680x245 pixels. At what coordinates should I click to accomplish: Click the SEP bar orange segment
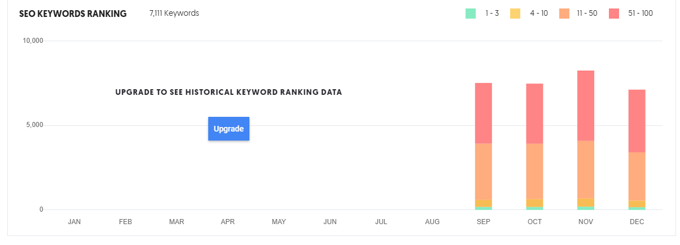[484, 171]
